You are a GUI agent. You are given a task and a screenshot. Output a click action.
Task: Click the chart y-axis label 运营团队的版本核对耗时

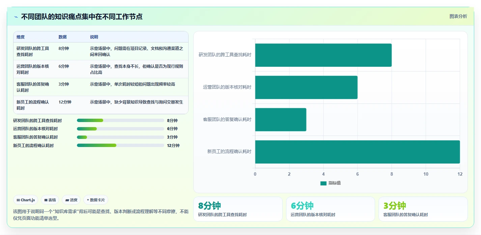pos(227,87)
